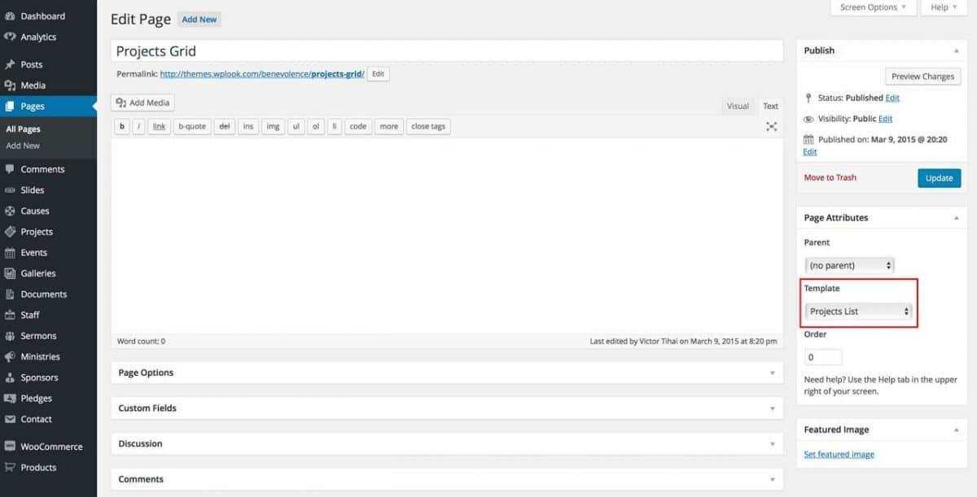Open the Template dropdown showing Projects List

tap(858, 311)
